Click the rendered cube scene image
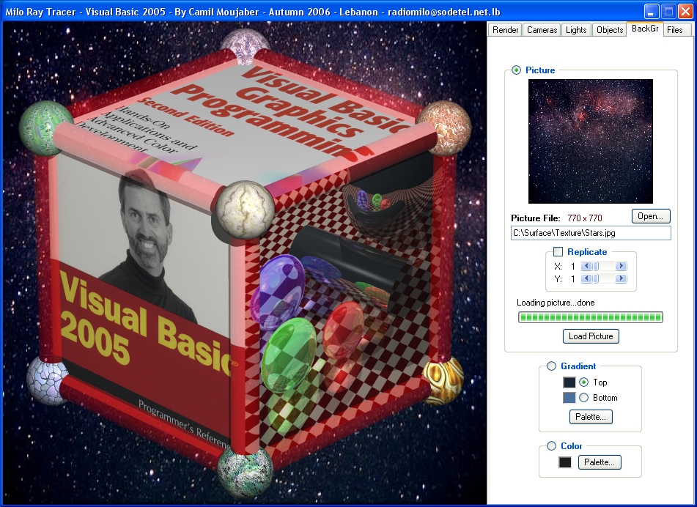Screen dimensions: 697x507 pyautogui.click(x=245, y=263)
